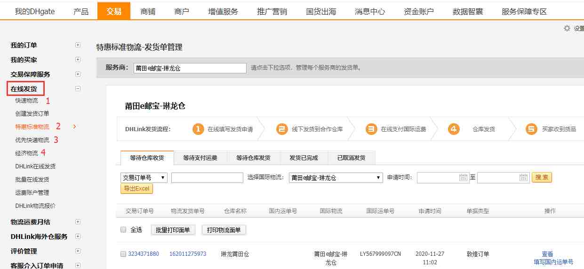Open the 交易 top menu

(x=114, y=11)
